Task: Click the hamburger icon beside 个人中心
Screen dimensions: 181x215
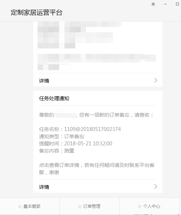Action: [x=139, y=206]
